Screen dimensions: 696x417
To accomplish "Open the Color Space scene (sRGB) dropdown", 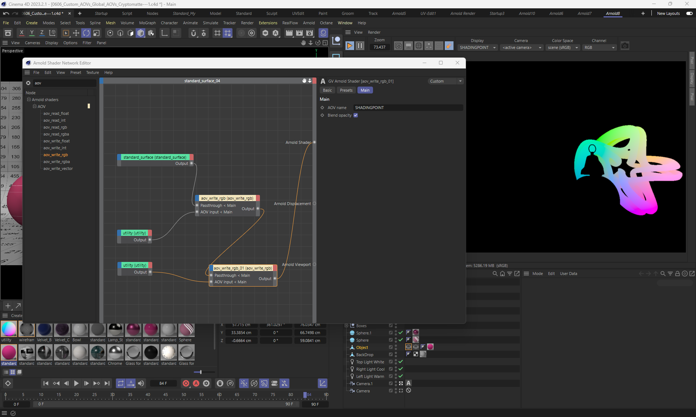I will pos(562,47).
